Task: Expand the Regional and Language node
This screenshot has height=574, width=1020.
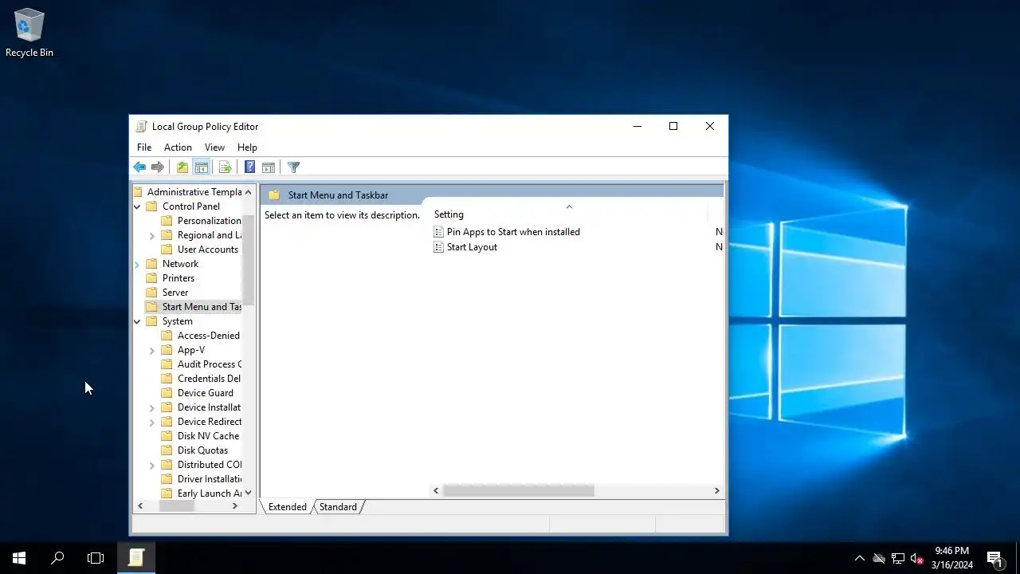Action: pos(152,235)
